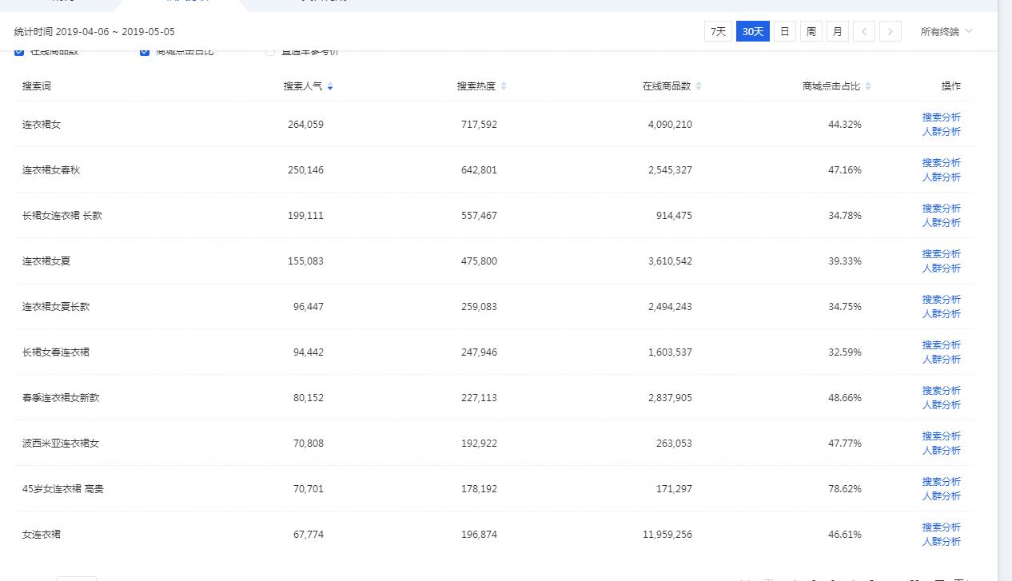Select the 30天 time range

pos(752,32)
